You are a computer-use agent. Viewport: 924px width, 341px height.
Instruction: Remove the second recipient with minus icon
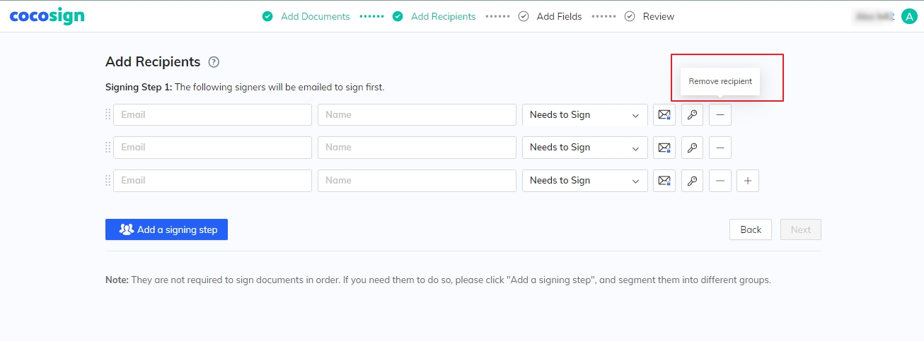click(x=720, y=148)
